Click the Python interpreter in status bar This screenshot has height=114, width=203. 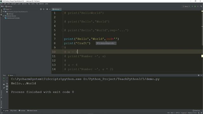point(193,113)
